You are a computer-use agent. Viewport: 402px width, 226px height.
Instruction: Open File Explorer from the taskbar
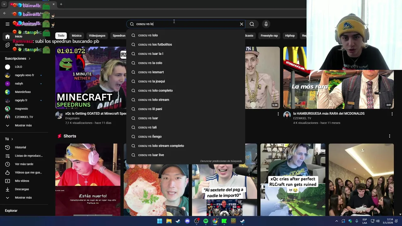pyautogui.click(x=169, y=221)
